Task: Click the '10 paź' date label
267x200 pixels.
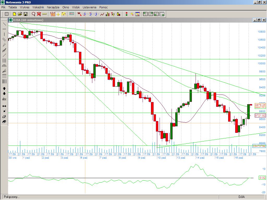Action: click(162, 158)
